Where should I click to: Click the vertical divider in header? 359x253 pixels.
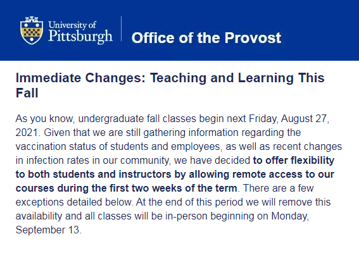[x=121, y=29]
